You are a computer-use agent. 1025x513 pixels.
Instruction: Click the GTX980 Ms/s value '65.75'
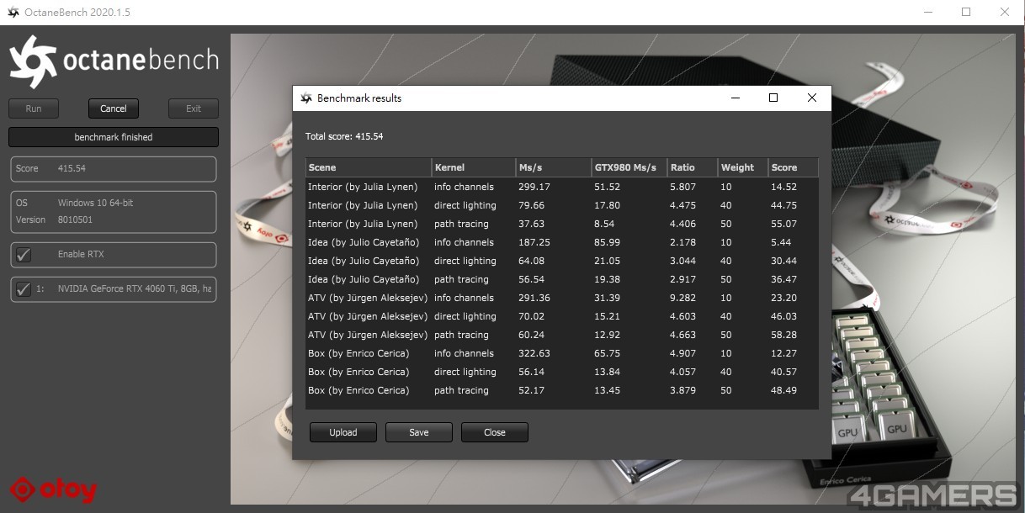coord(608,353)
